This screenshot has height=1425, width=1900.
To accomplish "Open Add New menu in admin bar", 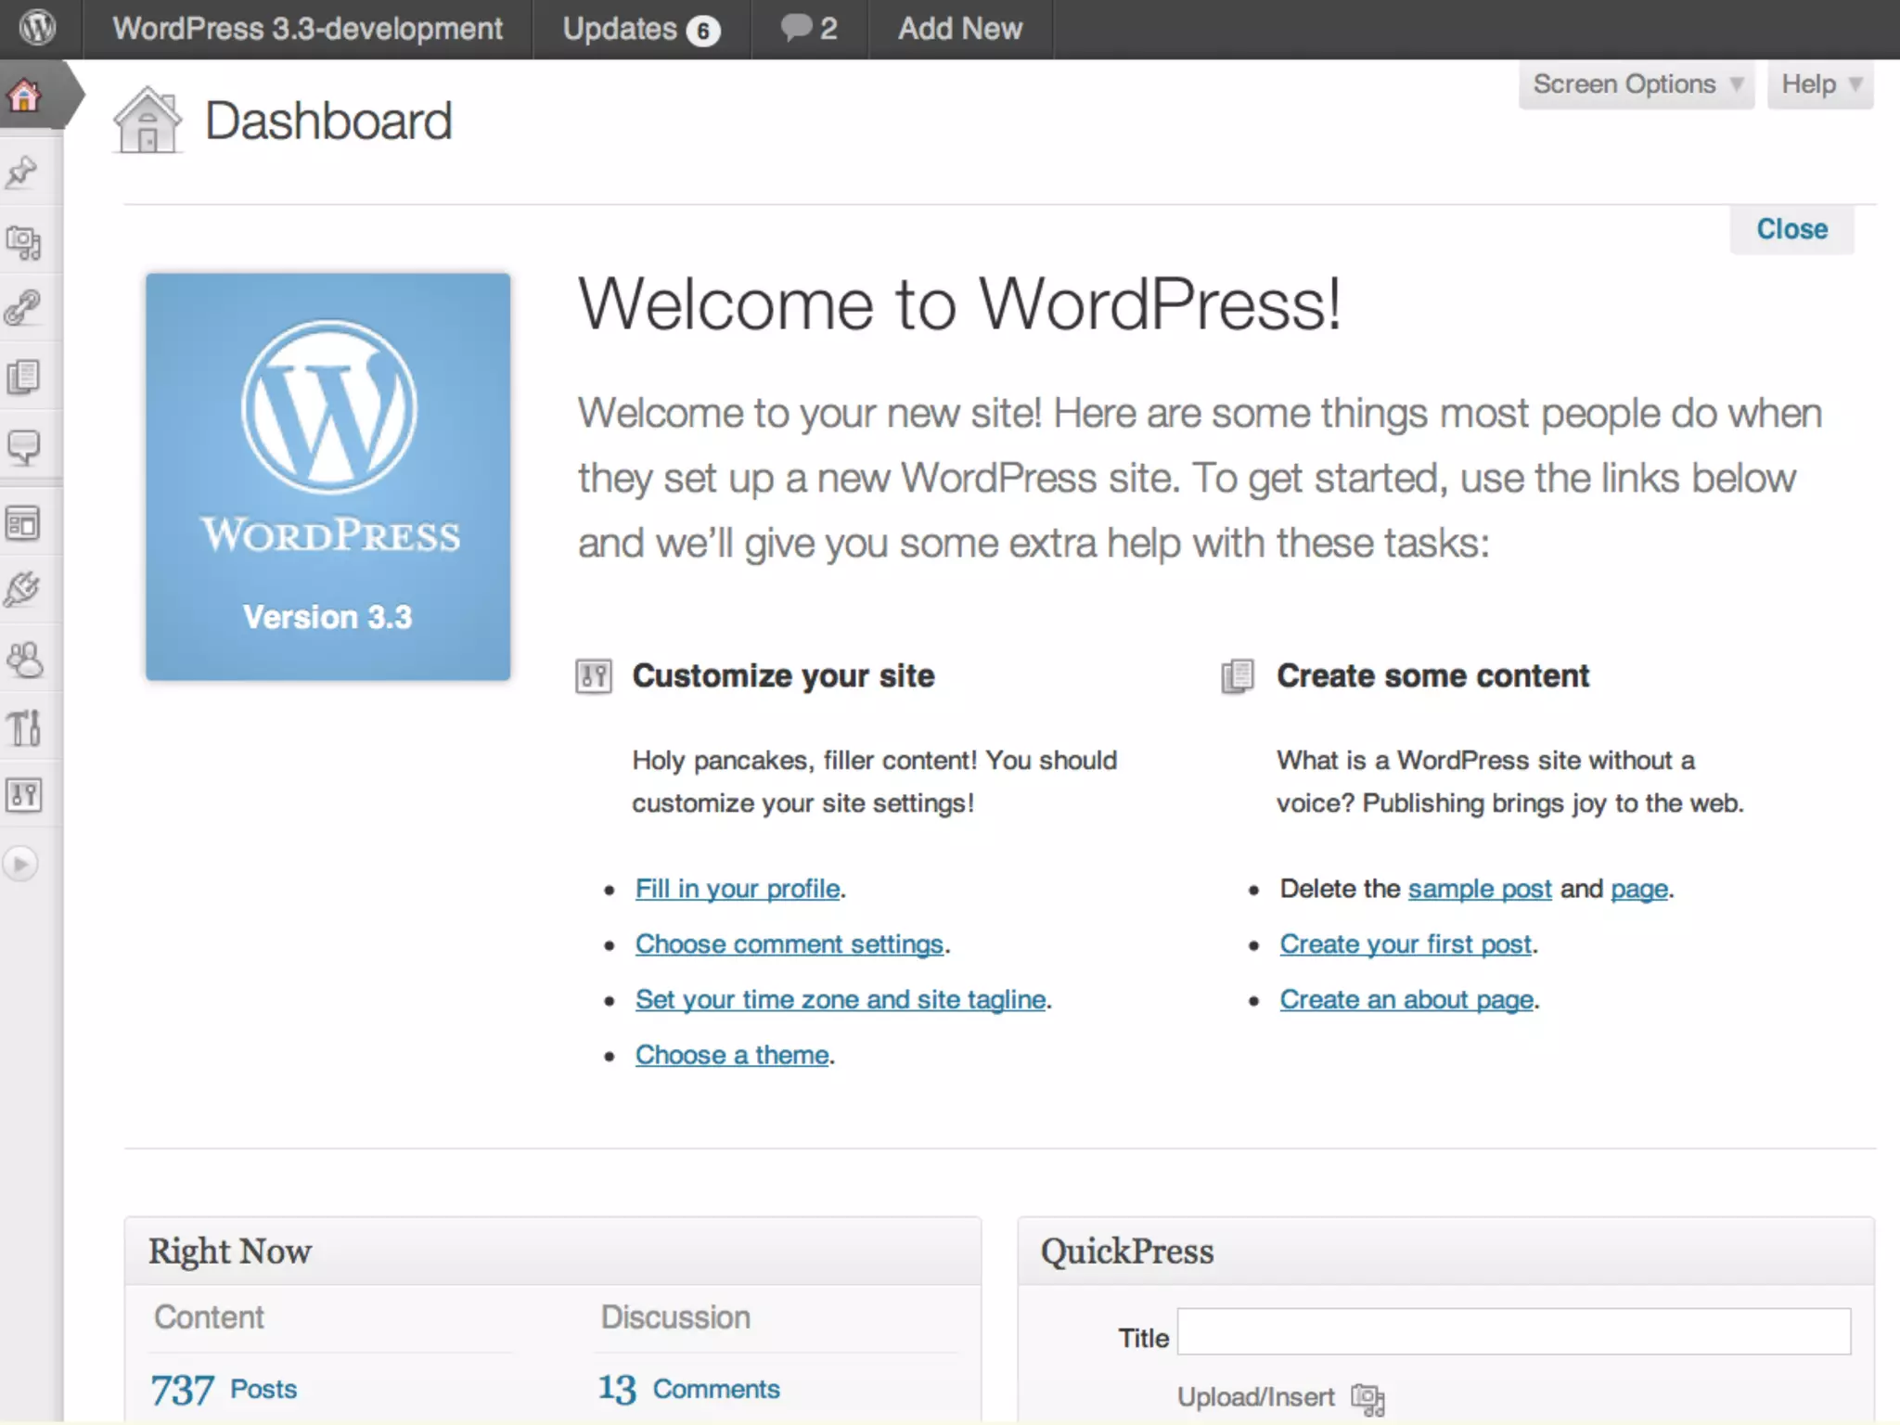I will 959,29.
